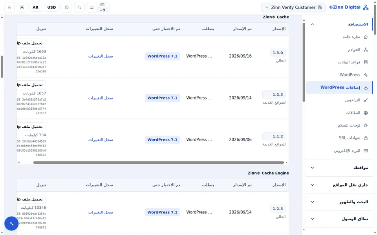377x235 pixels.
Task: Click the servers icon for الخوادم
Action: [x=366, y=50]
